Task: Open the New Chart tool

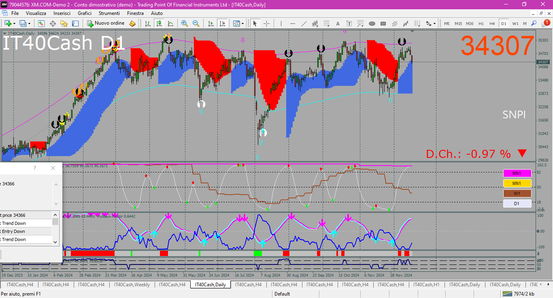Action: (8, 23)
